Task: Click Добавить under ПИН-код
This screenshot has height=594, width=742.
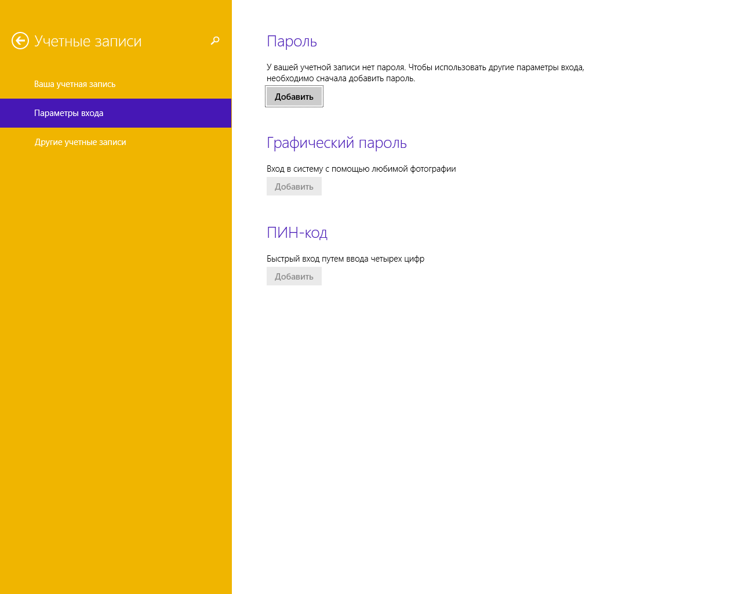Action: coord(294,277)
